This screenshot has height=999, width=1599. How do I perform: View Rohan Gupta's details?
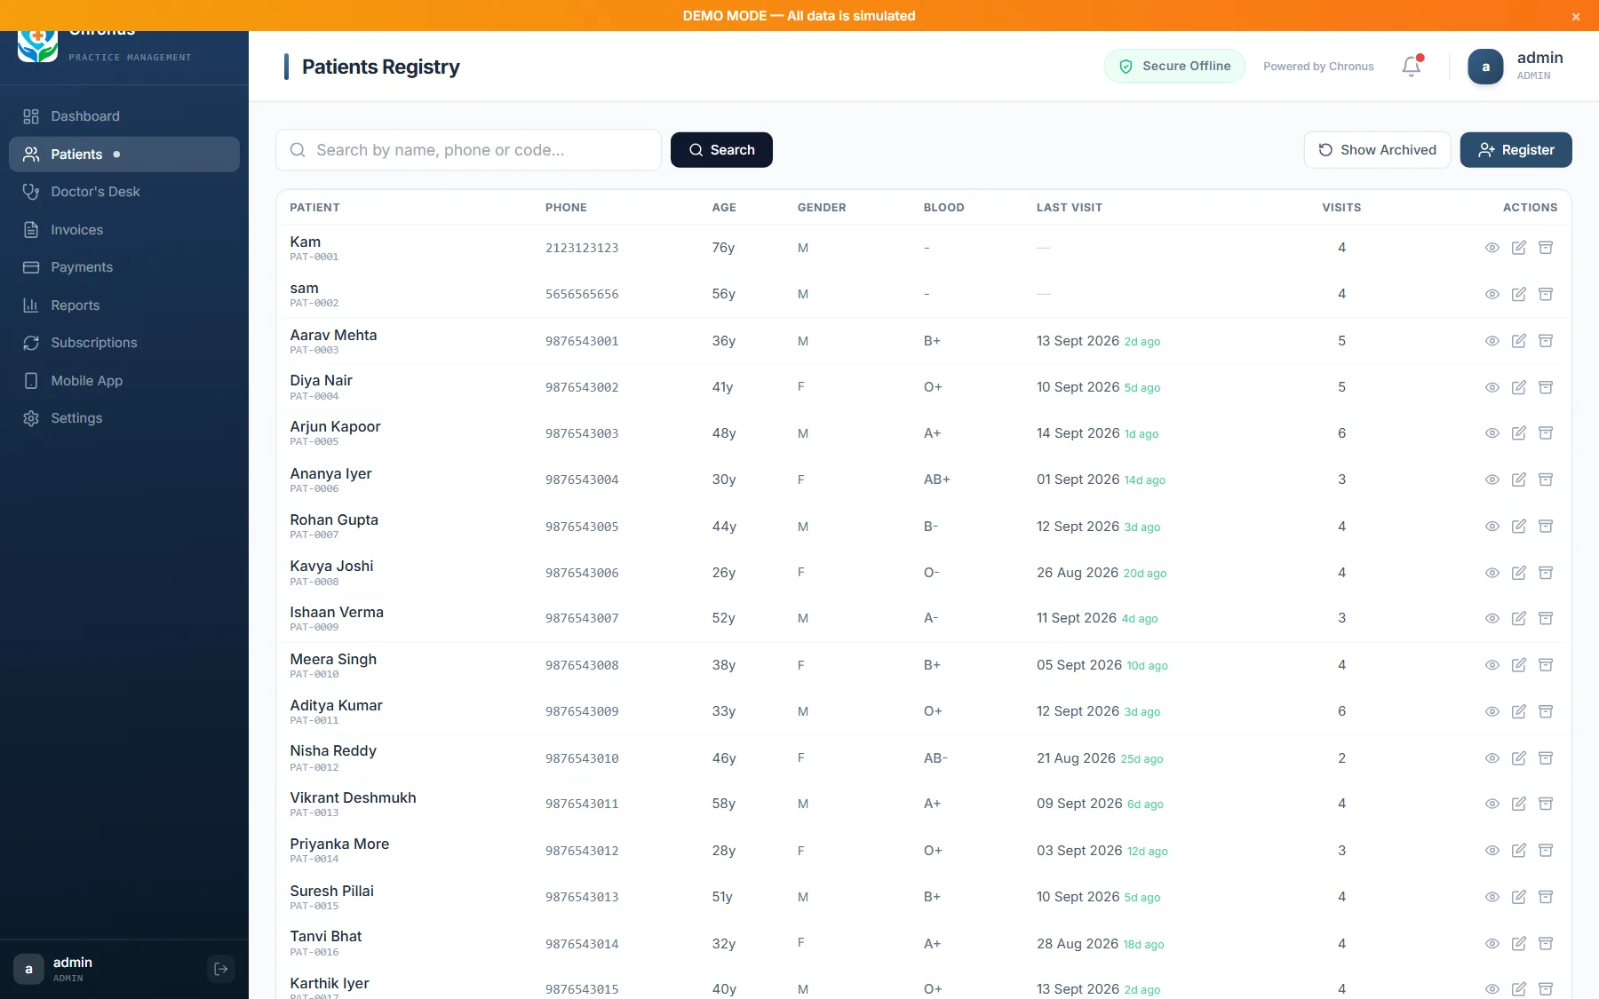[x=1492, y=527]
